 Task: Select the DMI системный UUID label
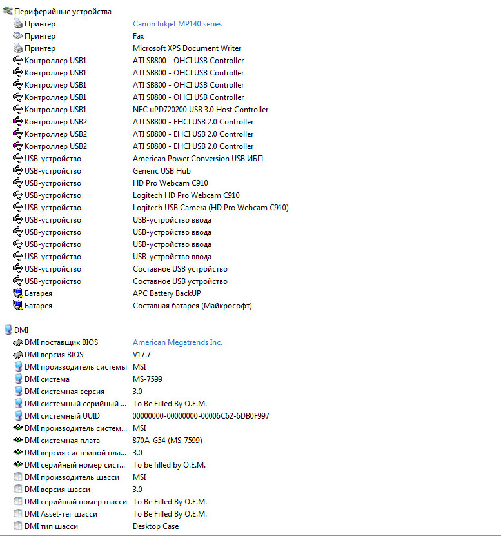coord(62,416)
